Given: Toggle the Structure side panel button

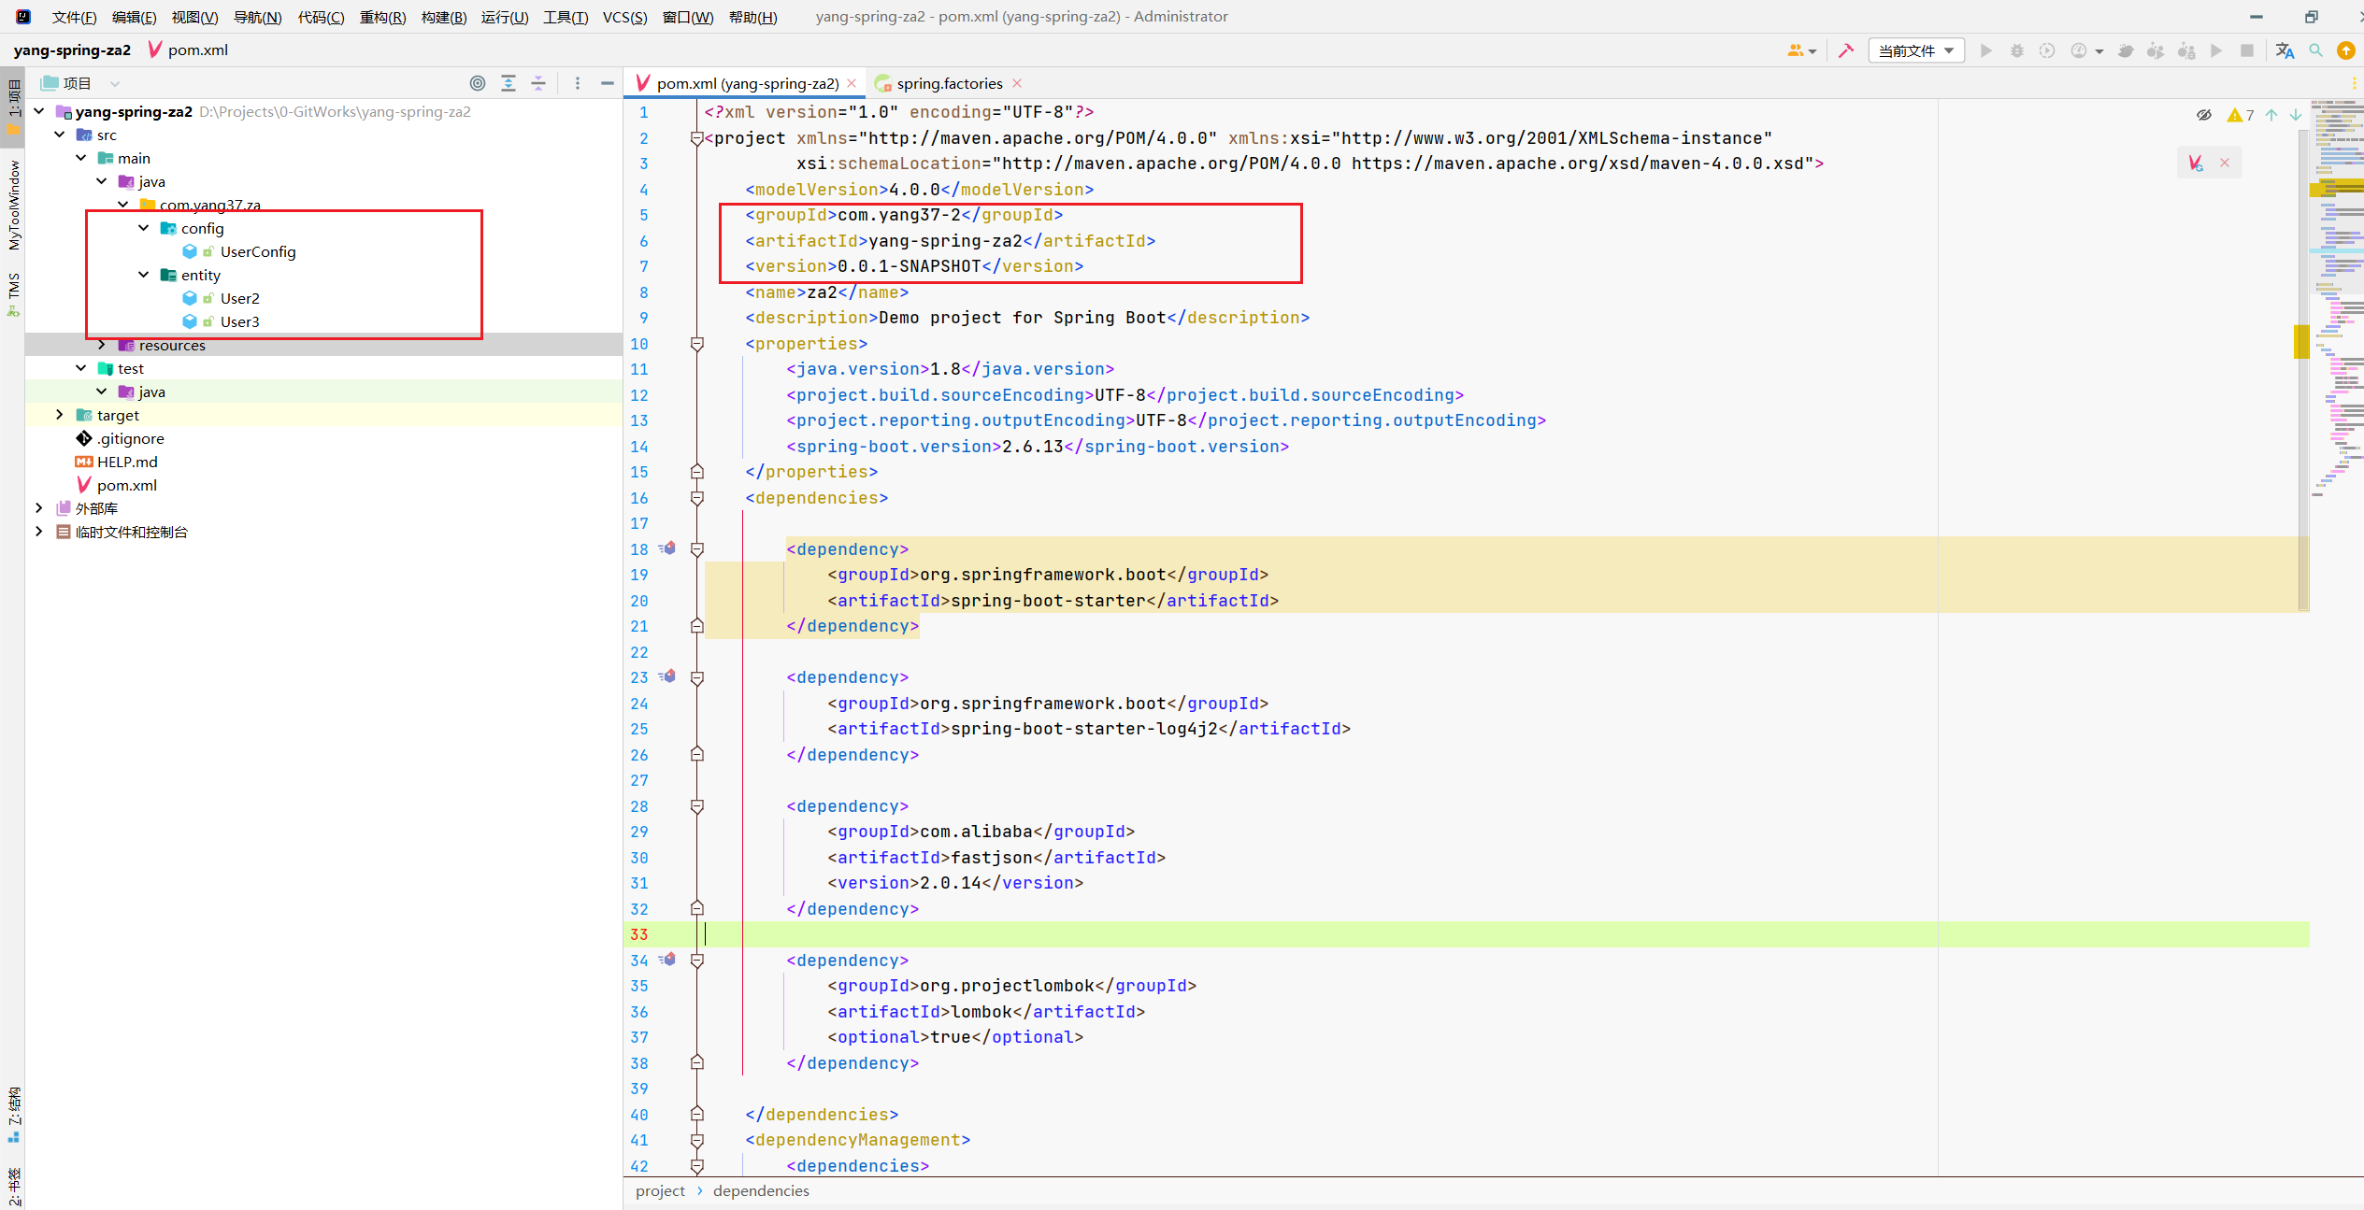Looking at the screenshot, I should 13,1114.
